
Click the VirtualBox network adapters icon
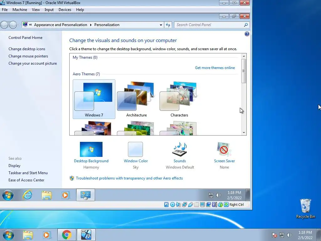[x=184, y=205]
